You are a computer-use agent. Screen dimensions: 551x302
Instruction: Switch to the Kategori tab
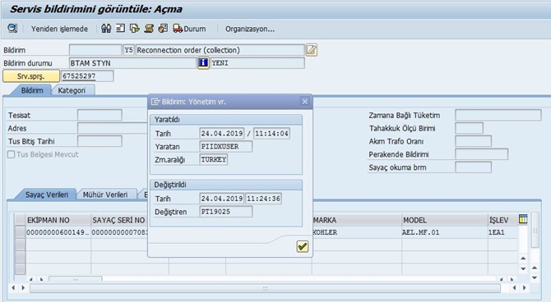72,90
